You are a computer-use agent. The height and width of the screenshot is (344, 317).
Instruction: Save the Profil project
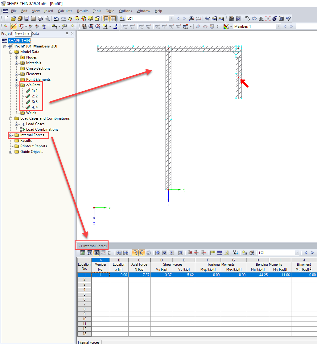[27, 18]
